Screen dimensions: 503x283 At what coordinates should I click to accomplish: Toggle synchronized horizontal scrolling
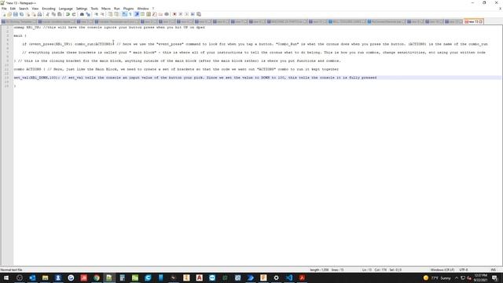pos(116,14)
